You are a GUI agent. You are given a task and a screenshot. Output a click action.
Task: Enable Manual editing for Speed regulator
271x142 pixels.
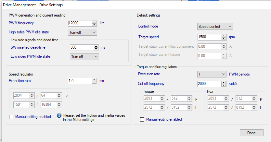(11, 117)
